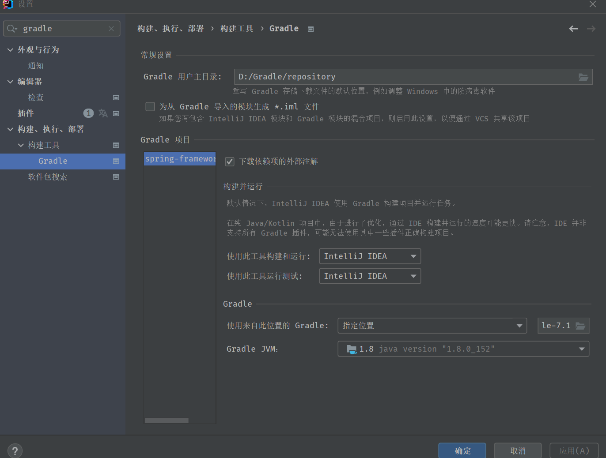Browse folder for Gradle user home
The height and width of the screenshot is (458, 606).
tap(583, 77)
